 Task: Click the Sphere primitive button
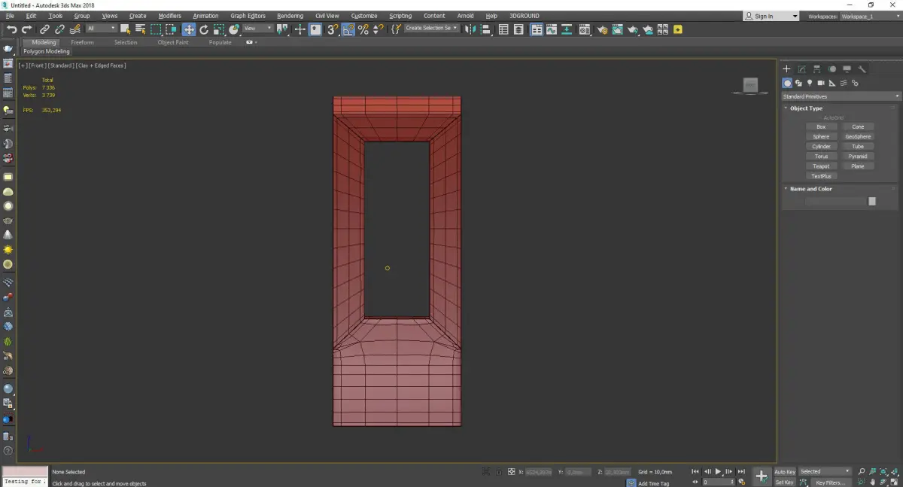point(821,136)
